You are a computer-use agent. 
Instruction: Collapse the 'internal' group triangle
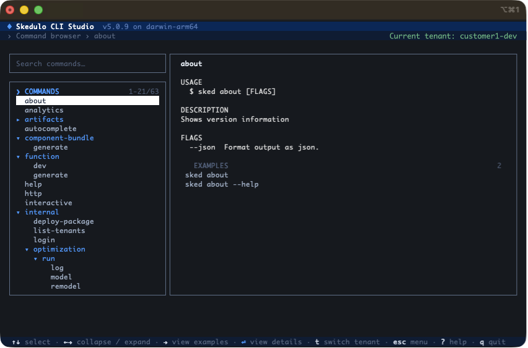point(18,213)
